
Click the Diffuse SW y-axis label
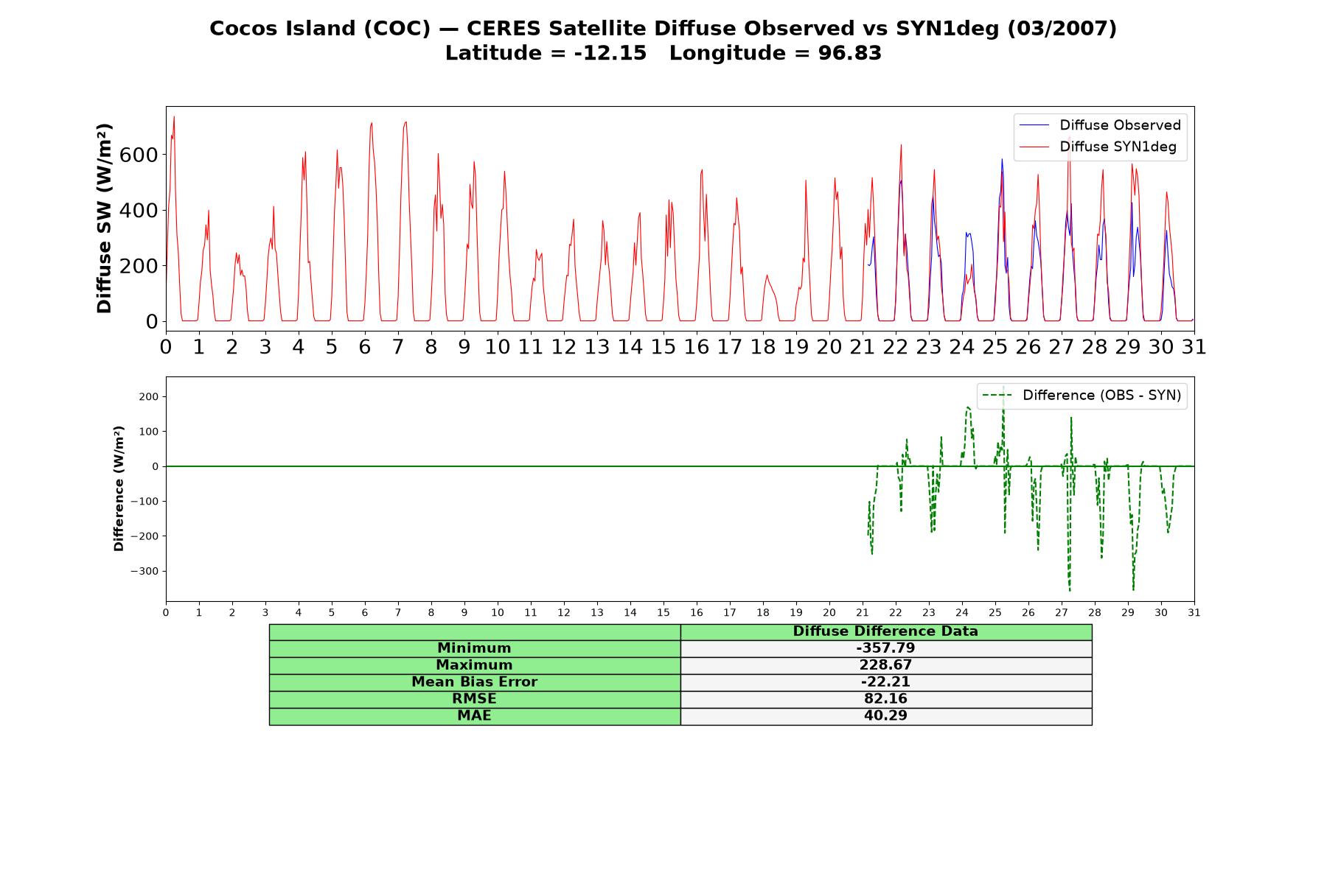[x=105, y=219]
